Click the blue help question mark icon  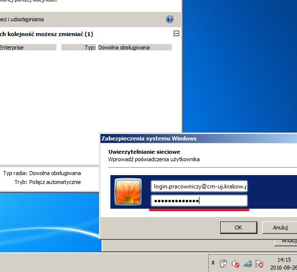coord(170,20)
